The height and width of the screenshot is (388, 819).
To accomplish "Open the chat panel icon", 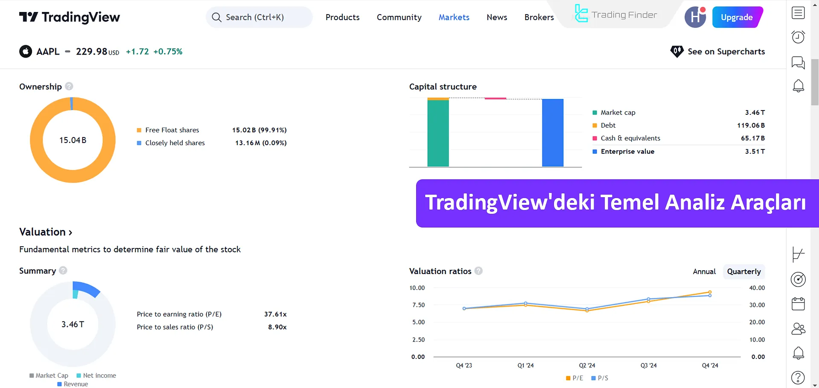I will pyautogui.click(x=798, y=62).
